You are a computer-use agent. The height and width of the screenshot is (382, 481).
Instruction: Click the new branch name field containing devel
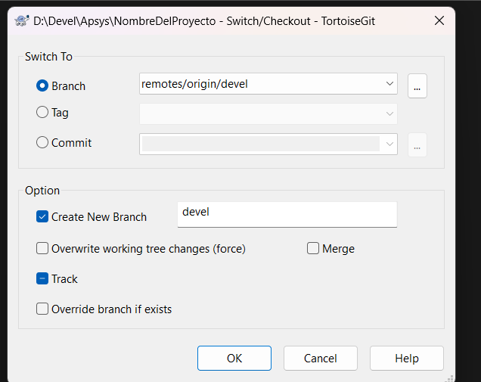coord(286,214)
